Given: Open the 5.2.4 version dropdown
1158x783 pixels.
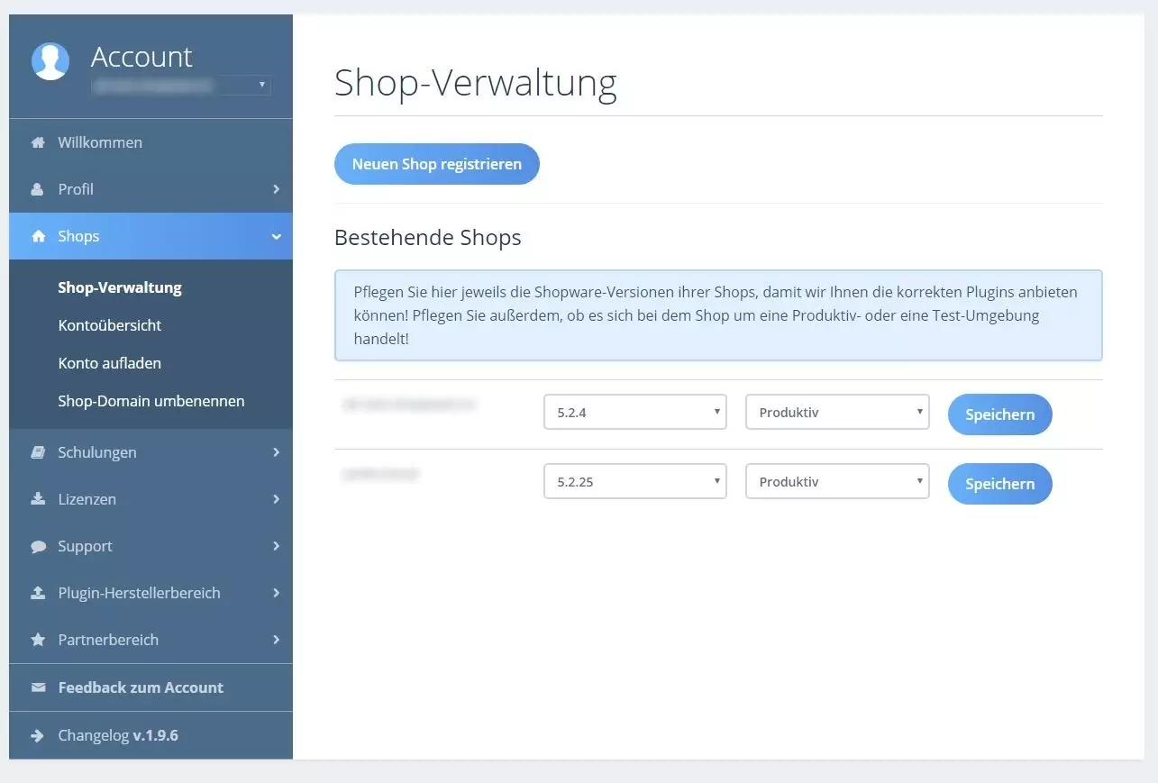Looking at the screenshot, I should tap(634, 413).
